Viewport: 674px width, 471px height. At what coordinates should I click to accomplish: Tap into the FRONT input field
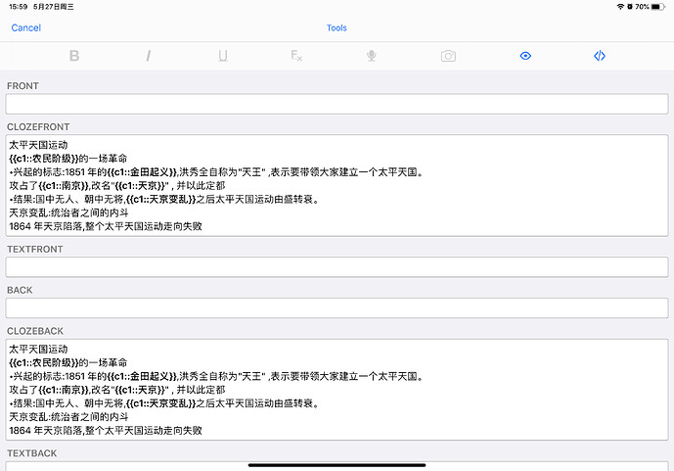pos(337,104)
